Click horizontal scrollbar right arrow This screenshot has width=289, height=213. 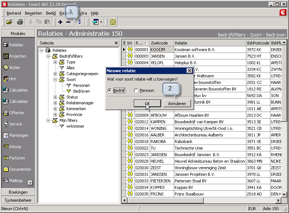[x=278, y=200]
